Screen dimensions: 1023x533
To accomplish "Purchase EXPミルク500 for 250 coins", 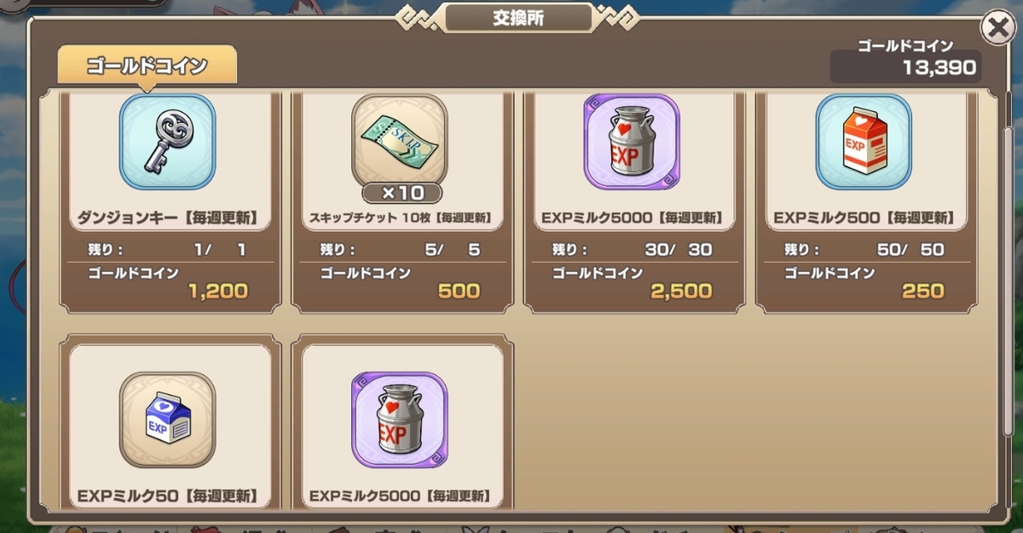I will 864,283.
